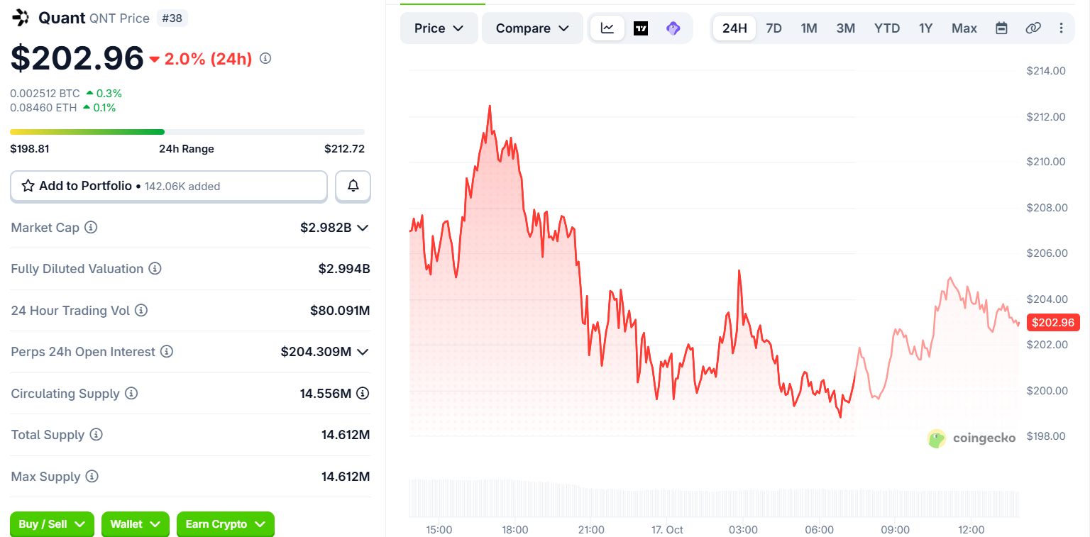This screenshot has width=1090, height=537.
Task: Select the Max time range tab
Action: [x=964, y=28]
